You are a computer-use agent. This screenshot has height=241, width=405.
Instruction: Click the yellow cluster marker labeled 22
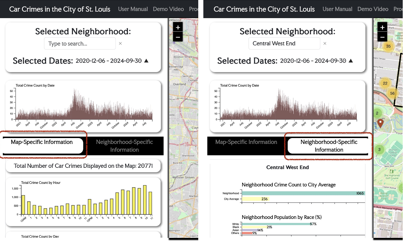[385, 83]
